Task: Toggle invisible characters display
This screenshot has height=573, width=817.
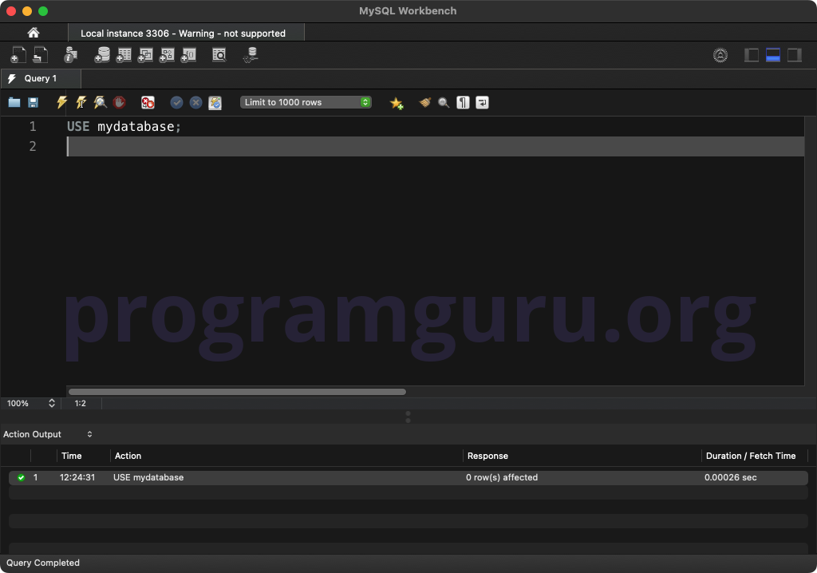Action: click(x=463, y=102)
